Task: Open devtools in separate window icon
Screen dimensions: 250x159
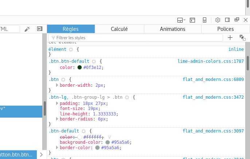Action: pyautogui.click(x=237, y=20)
